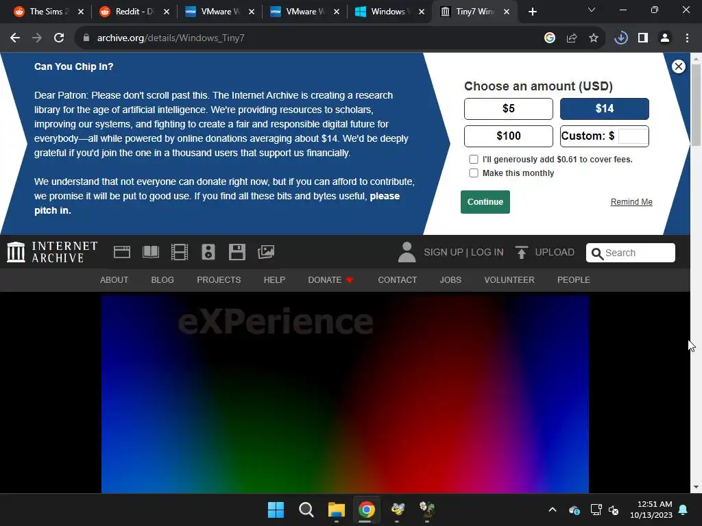The width and height of the screenshot is (702, 526).
Task: Check the Make this monthly checkbox
Action: pos(473,173)
